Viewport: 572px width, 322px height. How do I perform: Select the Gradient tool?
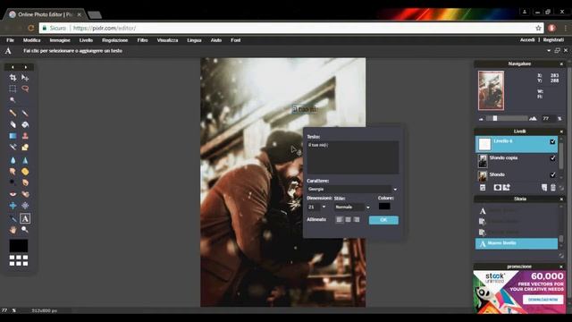click(x=13, y=136)
